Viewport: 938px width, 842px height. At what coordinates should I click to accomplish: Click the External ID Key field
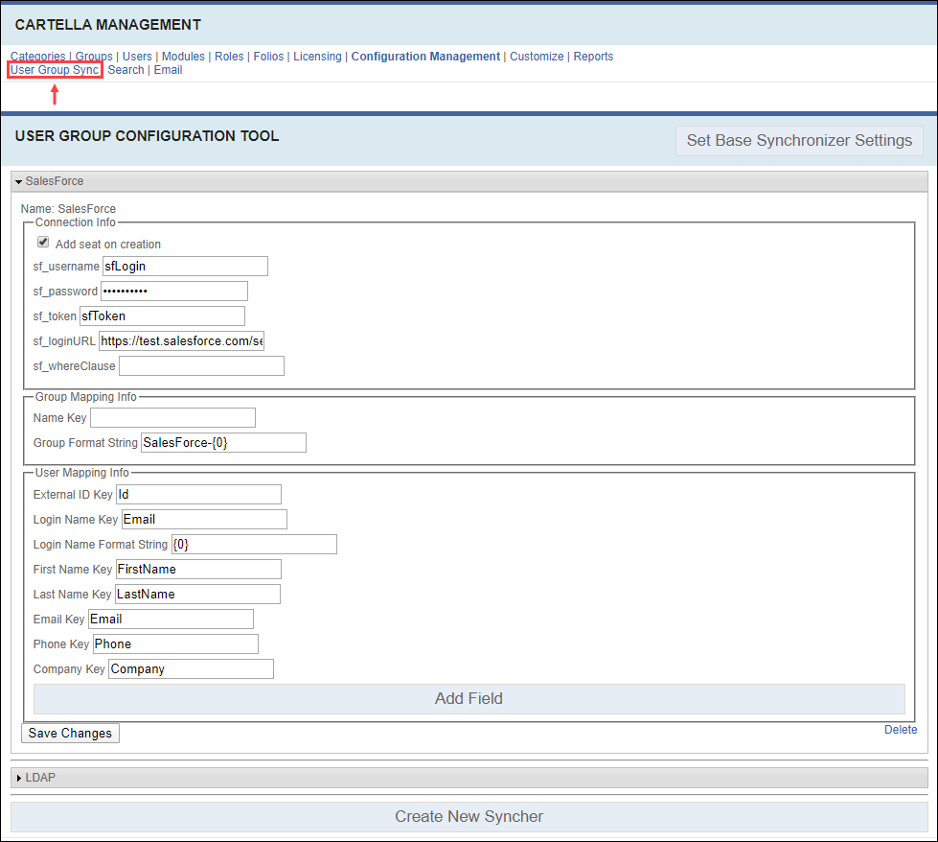tap(198, 495)
